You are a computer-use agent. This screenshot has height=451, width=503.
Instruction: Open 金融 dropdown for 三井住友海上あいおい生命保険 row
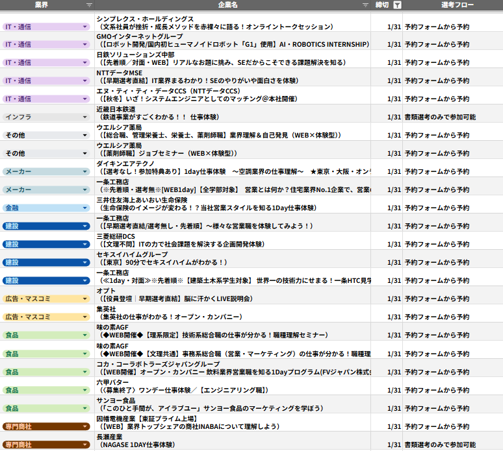84,208
